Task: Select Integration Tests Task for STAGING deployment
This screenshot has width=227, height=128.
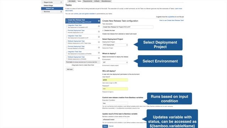Action: 83,53
